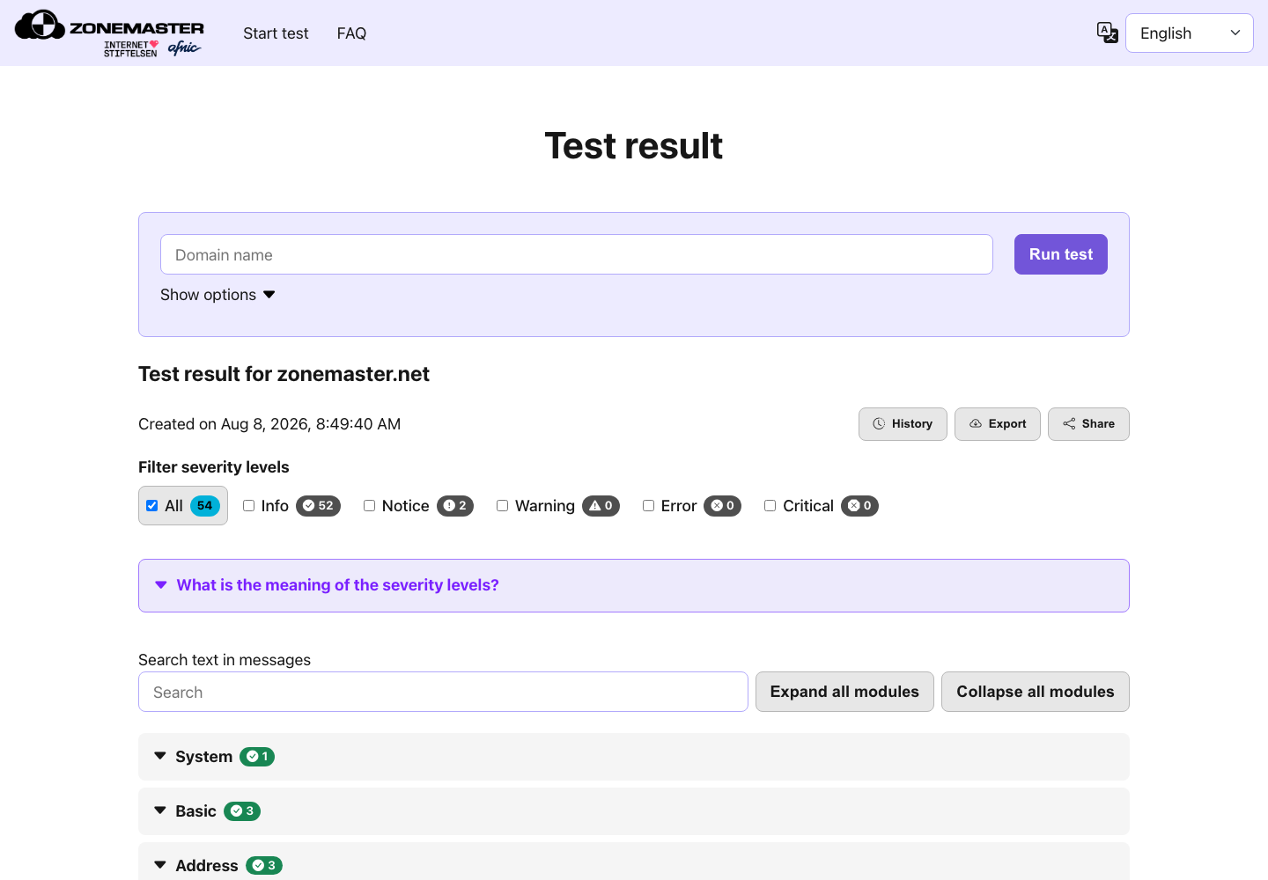
Task: Click the Info count badge showing 52
Action: [x=318, y=506]
